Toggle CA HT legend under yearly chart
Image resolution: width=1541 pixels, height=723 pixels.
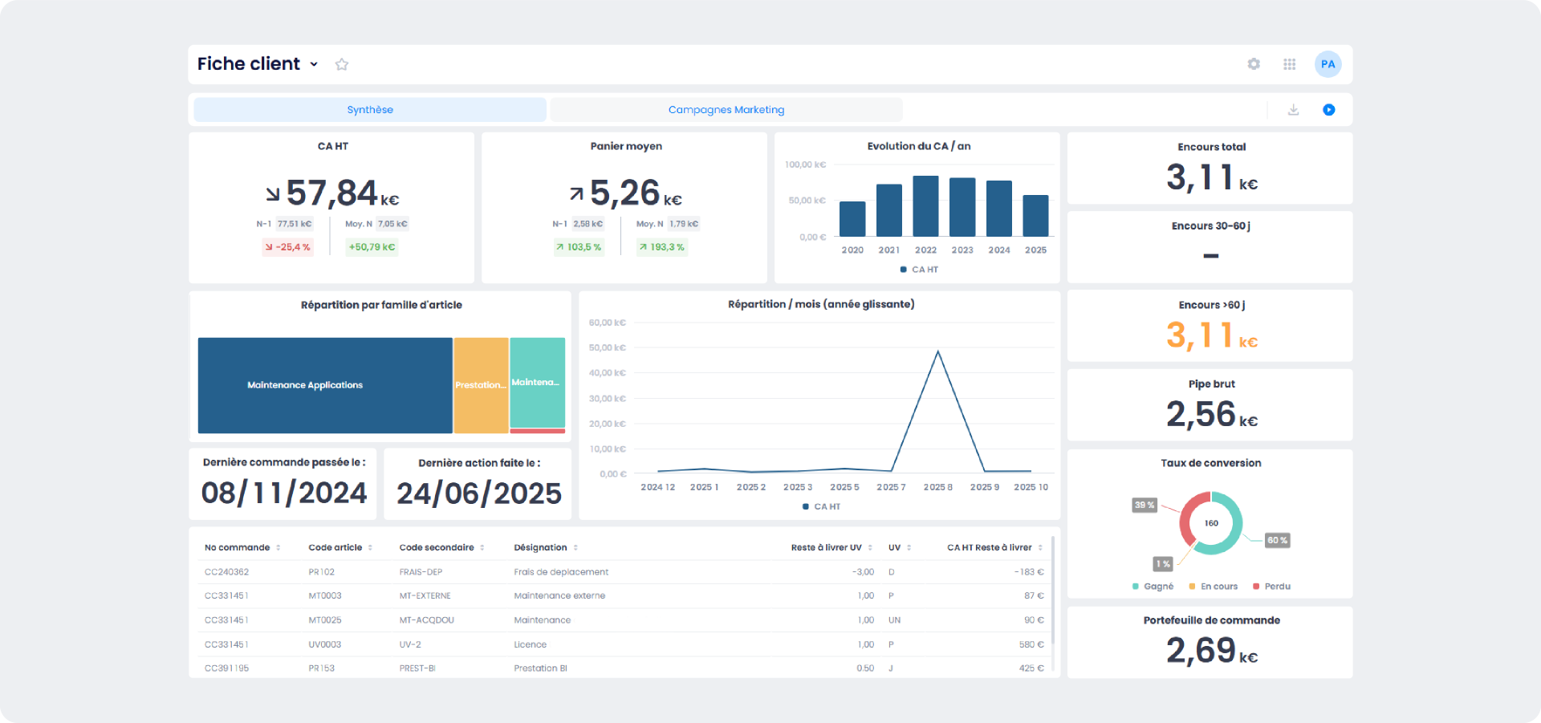[x=919, y=270]
